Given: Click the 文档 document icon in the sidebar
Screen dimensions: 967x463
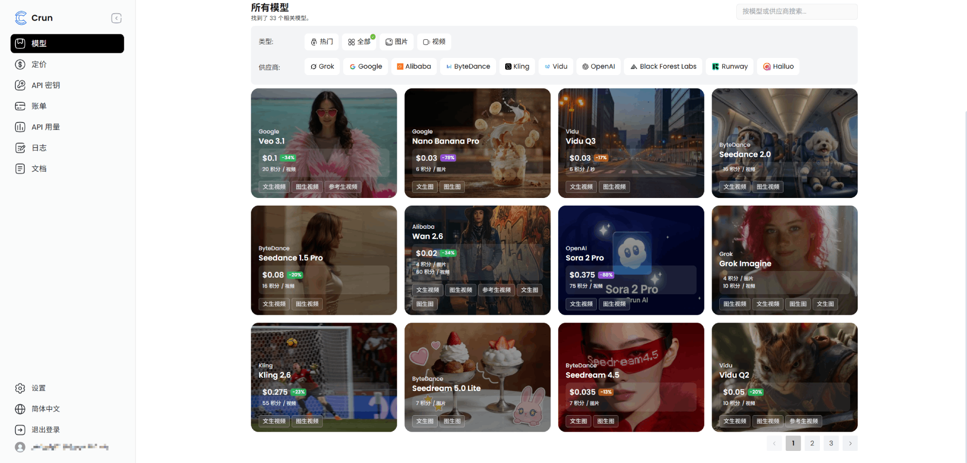Looking at the screenshot, I should 20,169.
